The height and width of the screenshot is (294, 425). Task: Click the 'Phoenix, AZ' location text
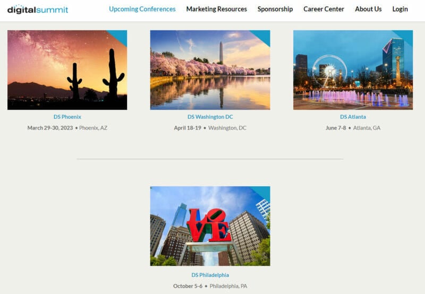pos(93,128)
